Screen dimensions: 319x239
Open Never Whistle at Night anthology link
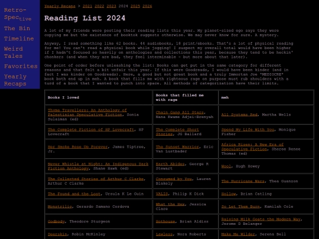[98, 166]
